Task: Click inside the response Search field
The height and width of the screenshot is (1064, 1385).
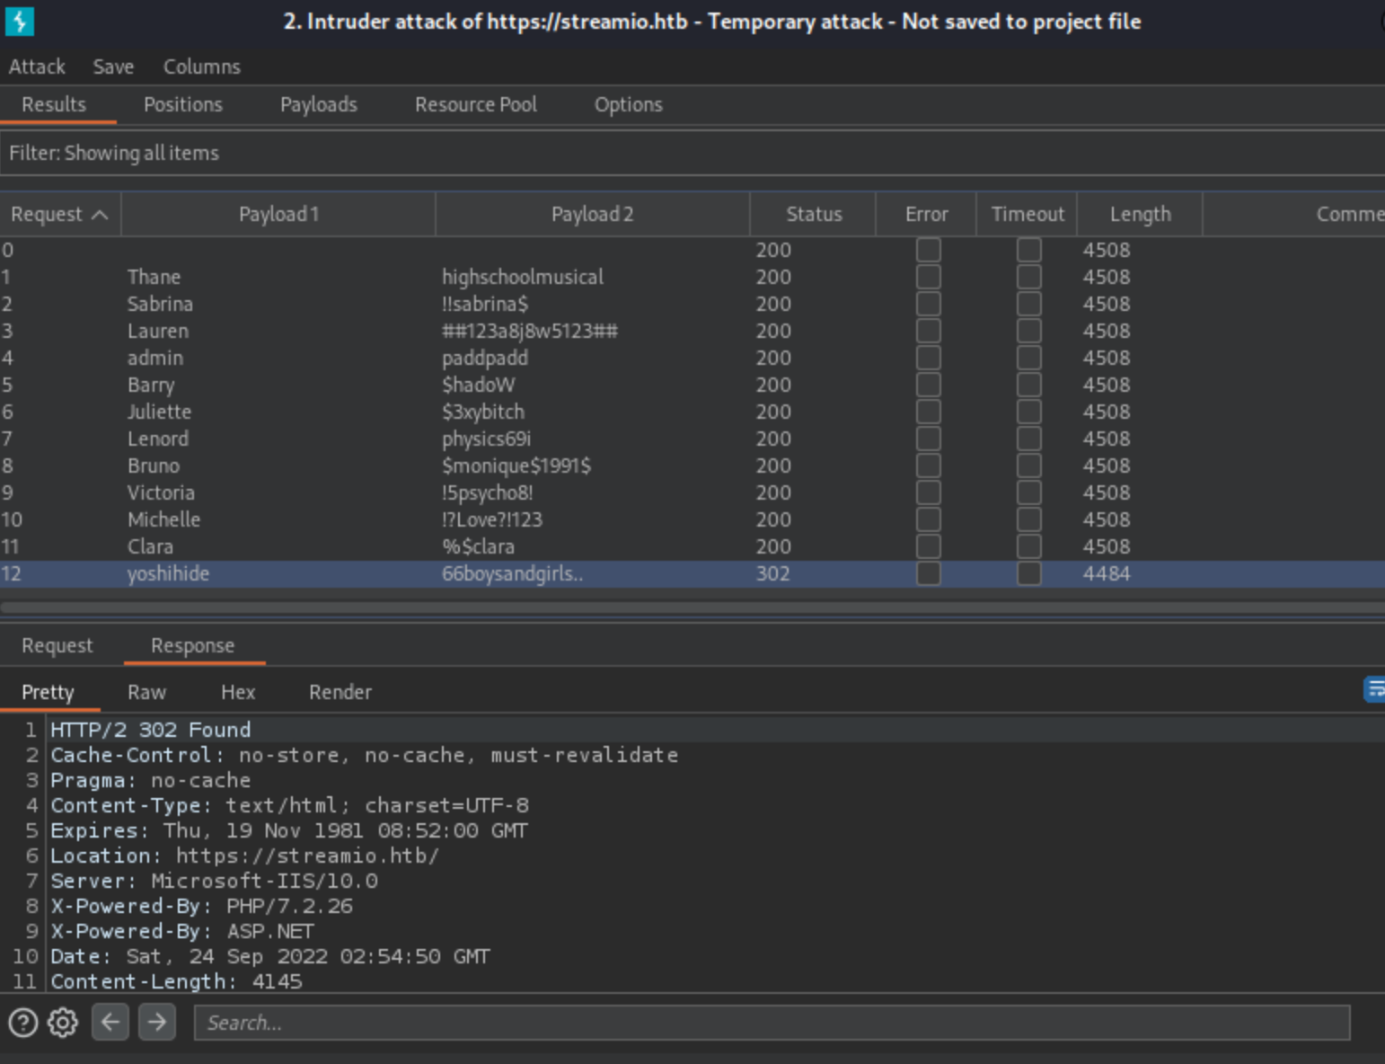Action: pyautogui.click(x=772, y=1023)
